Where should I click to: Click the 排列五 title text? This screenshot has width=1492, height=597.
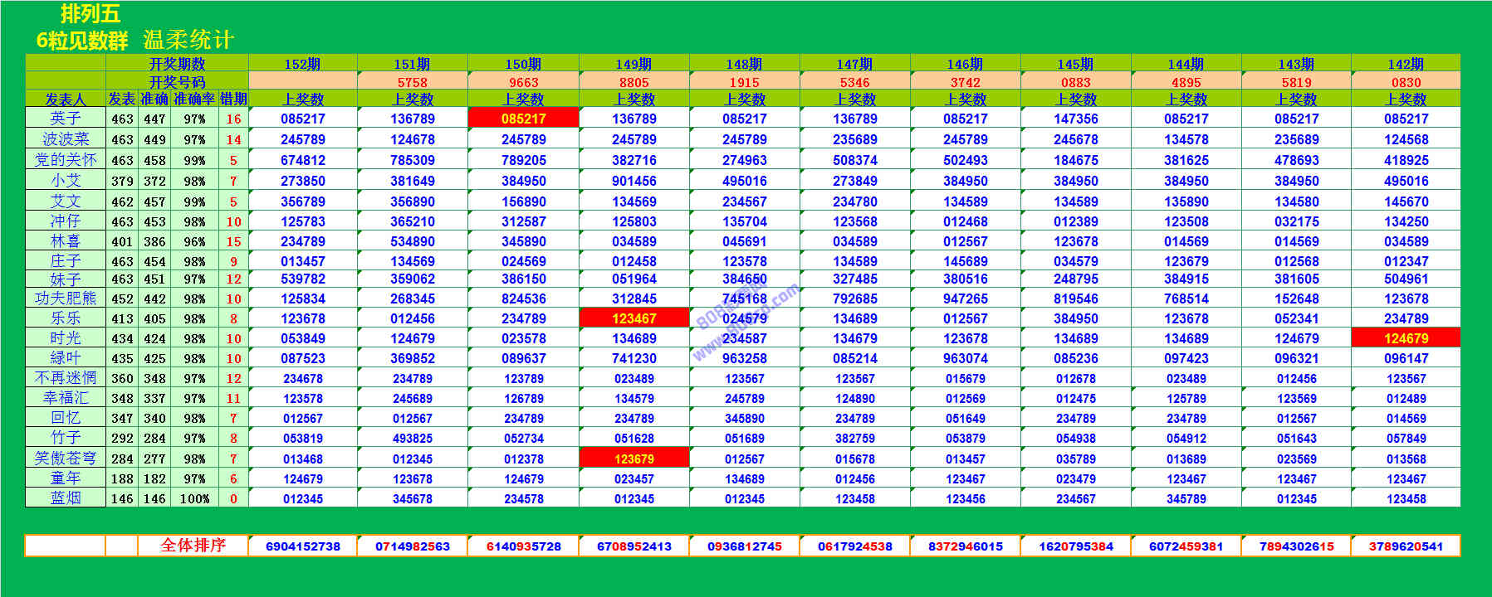coord(90,14)
